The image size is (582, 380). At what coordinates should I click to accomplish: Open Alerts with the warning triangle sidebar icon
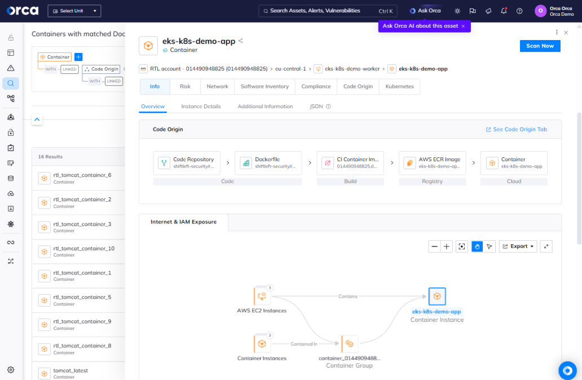11,67
